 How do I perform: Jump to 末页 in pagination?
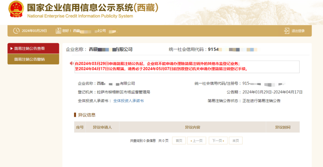236,141
